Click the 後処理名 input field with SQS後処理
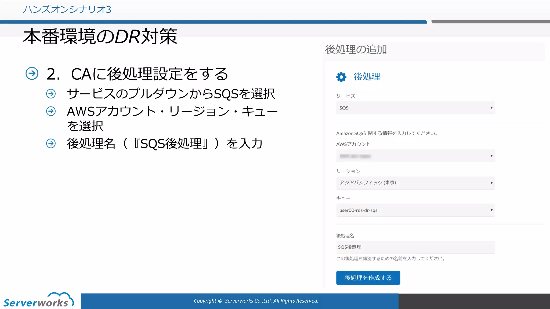550x309 pixels. tap(415, 247)
